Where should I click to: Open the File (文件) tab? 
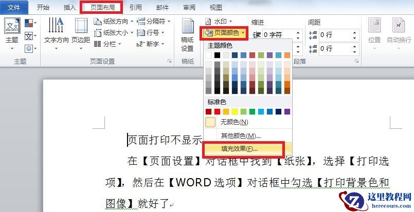(x=14, y=8)
